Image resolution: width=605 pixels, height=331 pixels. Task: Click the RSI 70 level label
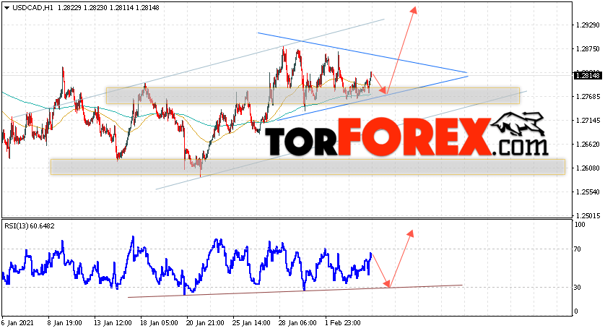click(578, 249)
